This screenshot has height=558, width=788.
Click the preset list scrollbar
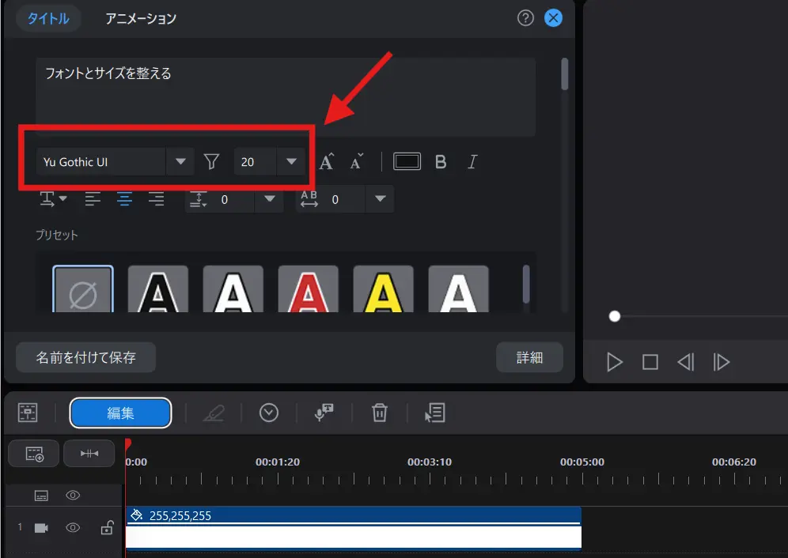(526, 285)
